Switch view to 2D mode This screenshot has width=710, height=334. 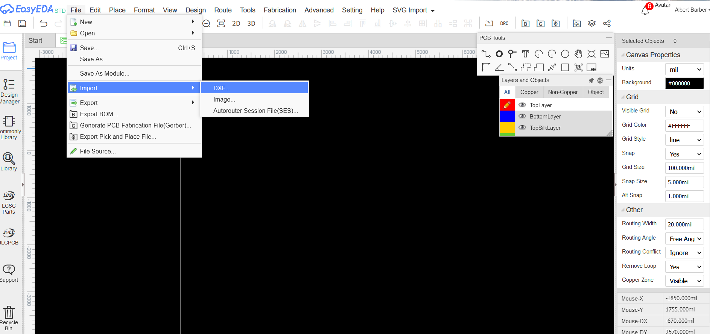click(236, 23)
